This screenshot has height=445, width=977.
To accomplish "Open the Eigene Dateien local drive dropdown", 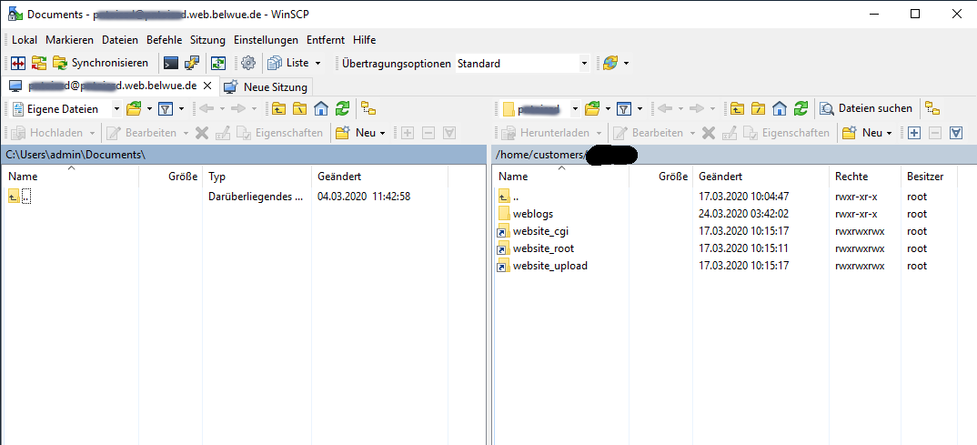I will coord(116,109).
